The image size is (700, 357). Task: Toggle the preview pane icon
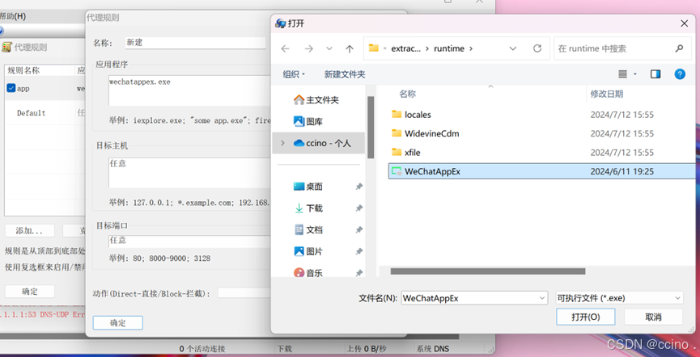(655, 74)
